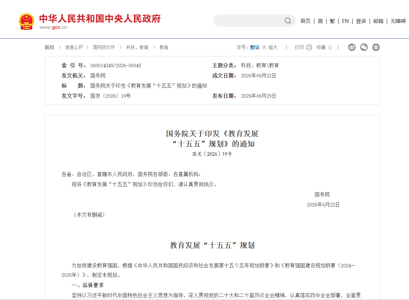Click the national emblem logo
The width and height of the screenshot is (409, 300).
[x=26, y=22]
